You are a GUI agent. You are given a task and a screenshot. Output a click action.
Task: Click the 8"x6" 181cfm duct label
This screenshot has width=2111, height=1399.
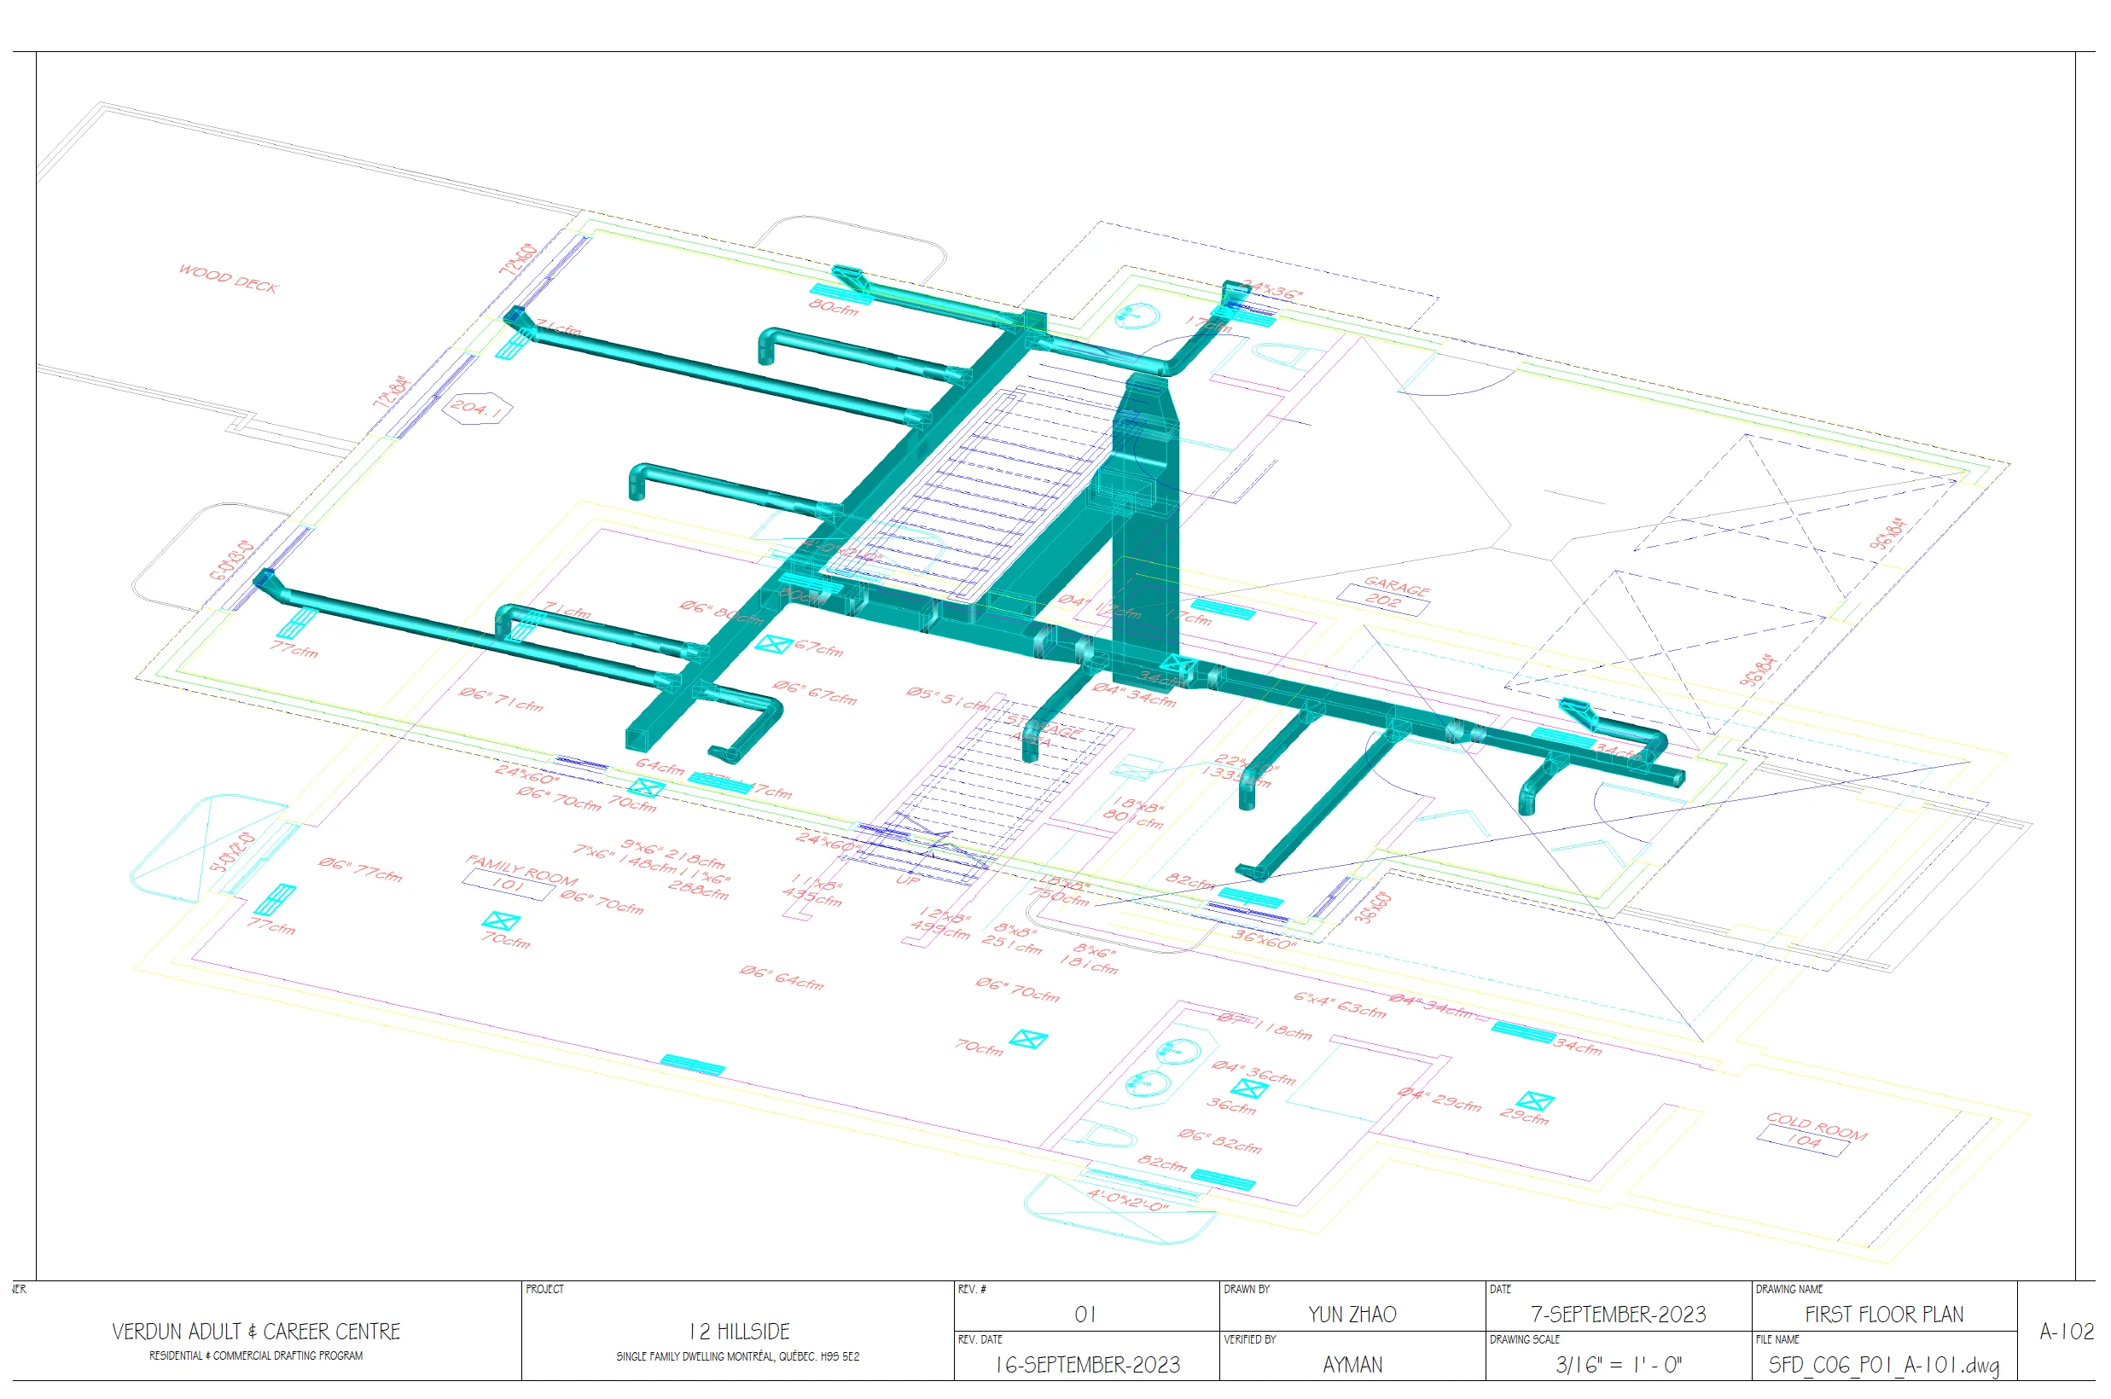[1089, 958]
